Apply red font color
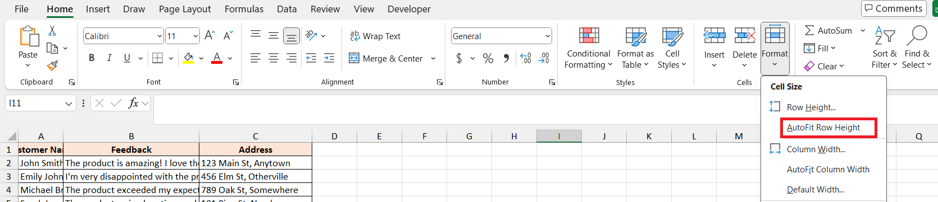 pyautogui.click(x=217, y=58)
